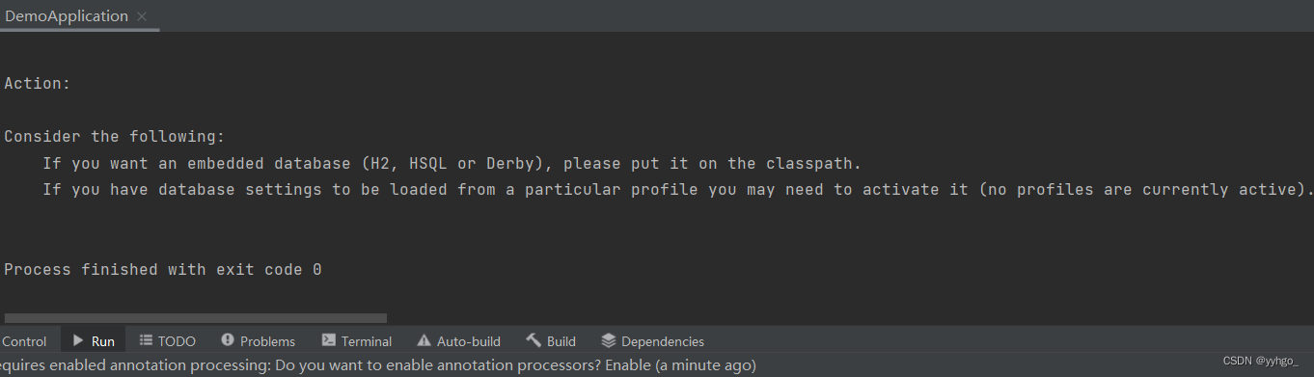The image size is (1314, 377).
Task: Click the 'no profiles are currently active' line
Action: [x=677, y=189]
